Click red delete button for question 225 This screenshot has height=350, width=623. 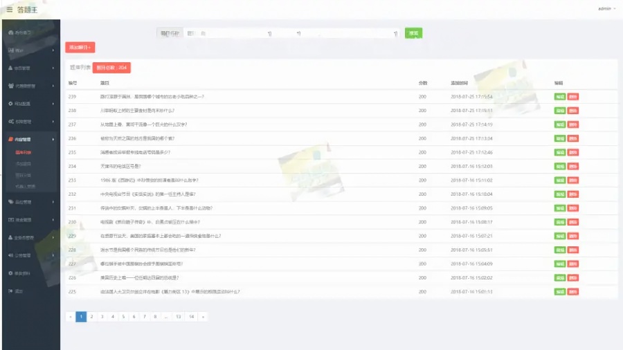coord(572,291)
